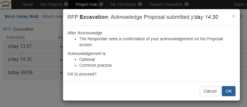Select the y'day 14:30 proposal row

point(33,60)
